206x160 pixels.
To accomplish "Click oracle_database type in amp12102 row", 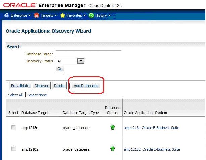I will 76,149.
